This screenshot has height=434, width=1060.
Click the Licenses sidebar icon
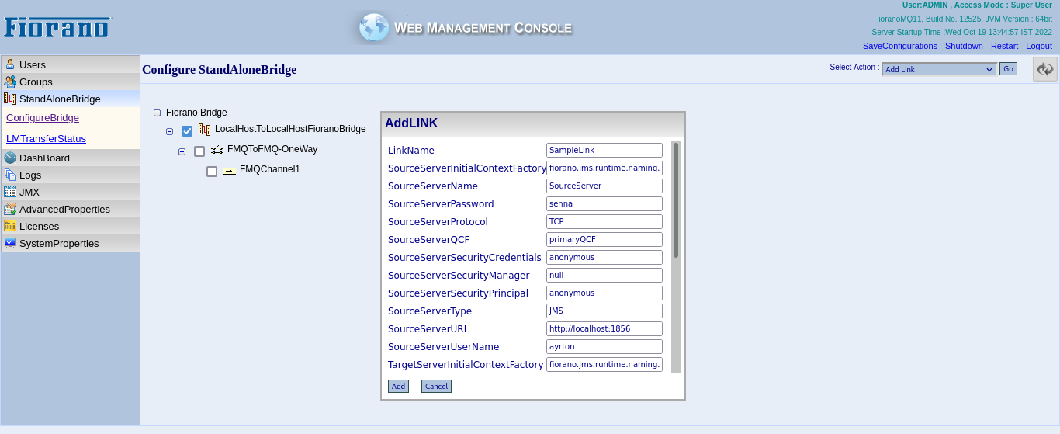coord(10,226)
